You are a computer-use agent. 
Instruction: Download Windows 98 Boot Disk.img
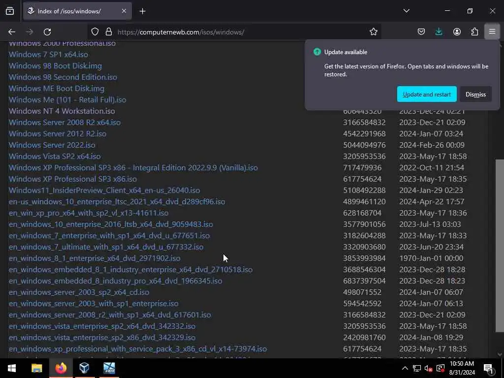(x=55, y=66)
